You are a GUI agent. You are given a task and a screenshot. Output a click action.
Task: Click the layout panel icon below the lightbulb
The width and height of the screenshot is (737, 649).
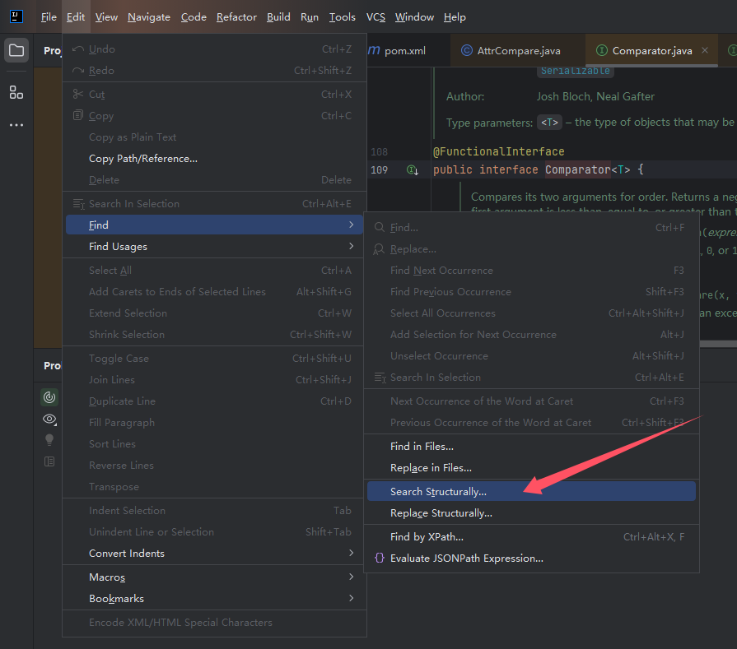point(49,461)
